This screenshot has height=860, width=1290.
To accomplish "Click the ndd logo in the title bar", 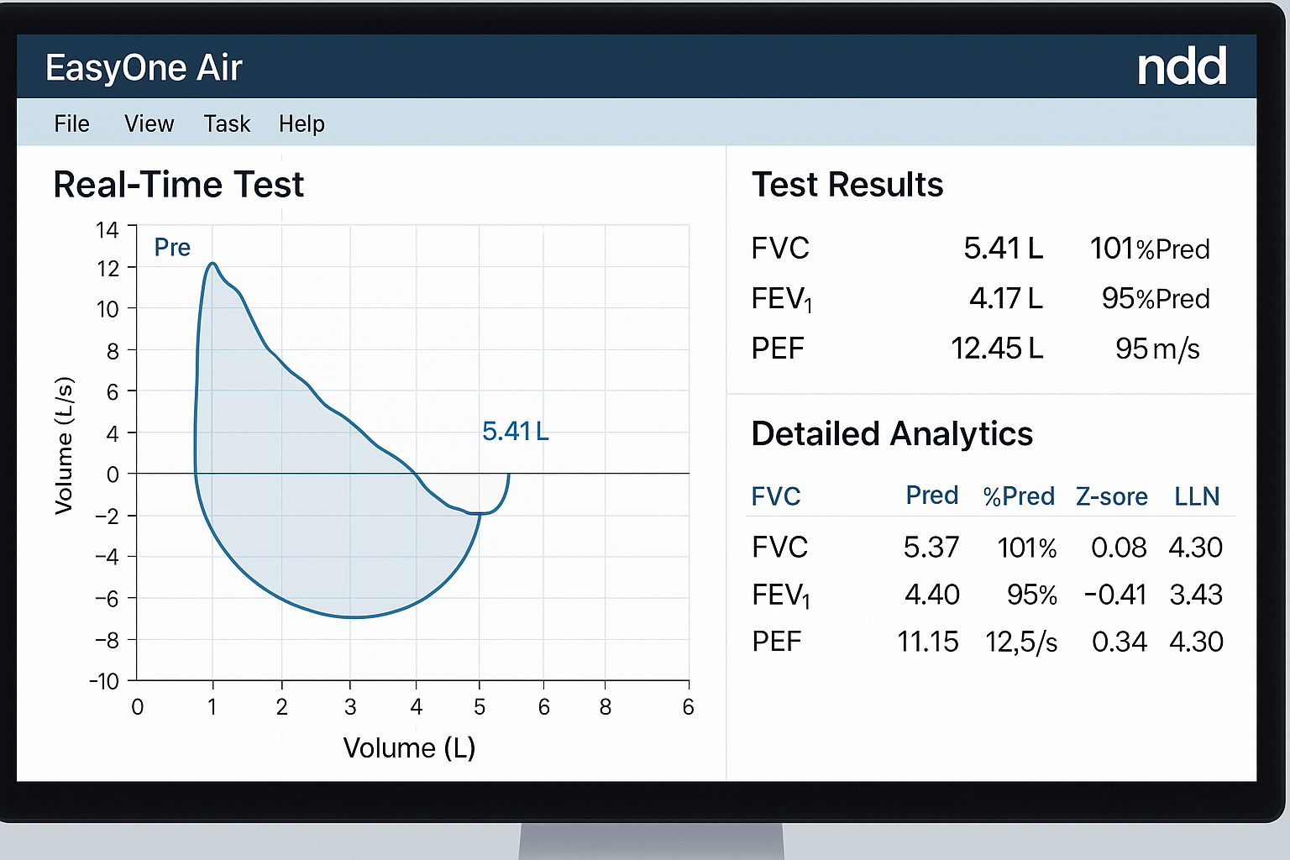I will coord(1181,66).
